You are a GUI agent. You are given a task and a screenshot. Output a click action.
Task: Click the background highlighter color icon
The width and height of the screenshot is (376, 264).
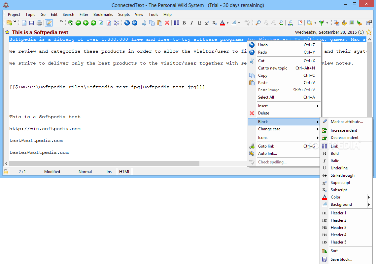click(234, 23)
